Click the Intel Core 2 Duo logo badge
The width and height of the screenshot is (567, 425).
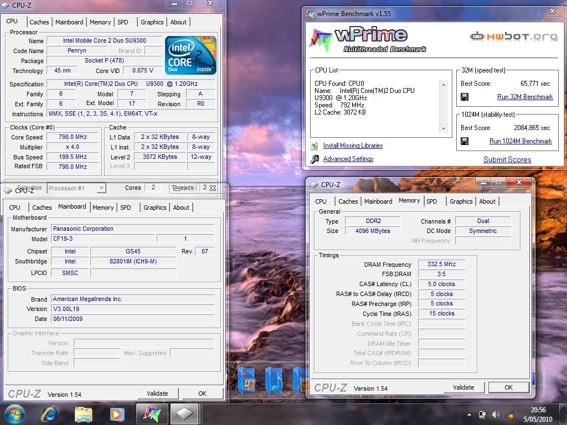coord(190,55)
